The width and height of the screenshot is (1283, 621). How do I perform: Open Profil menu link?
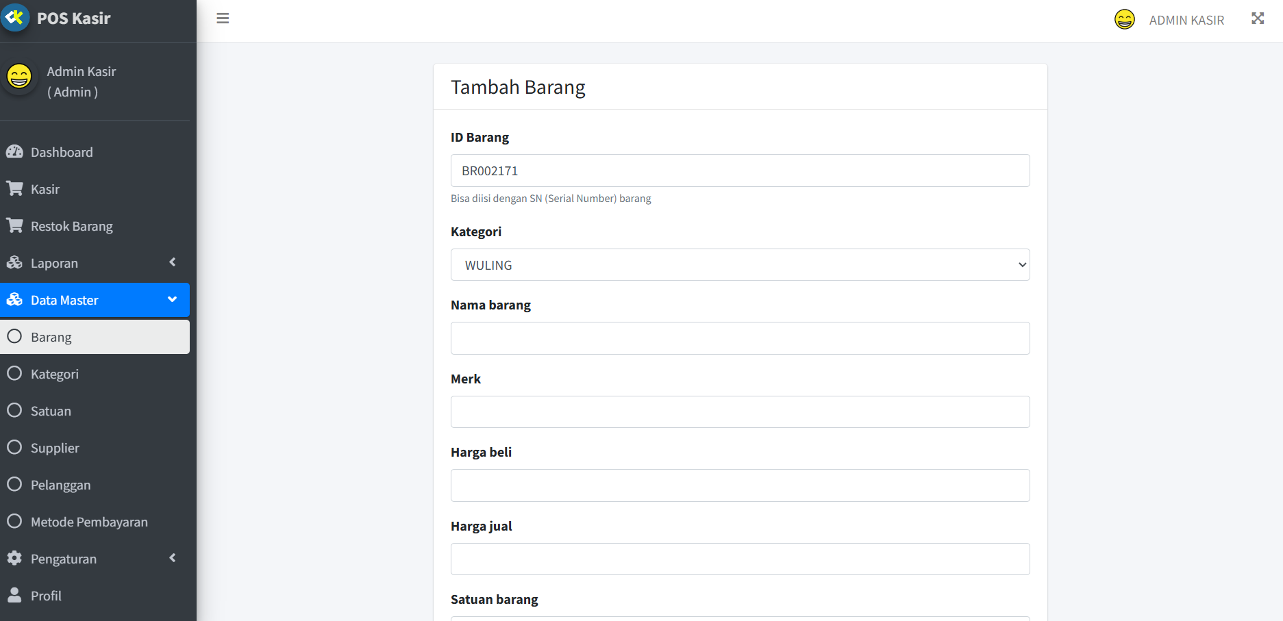[x=95, y=596]
